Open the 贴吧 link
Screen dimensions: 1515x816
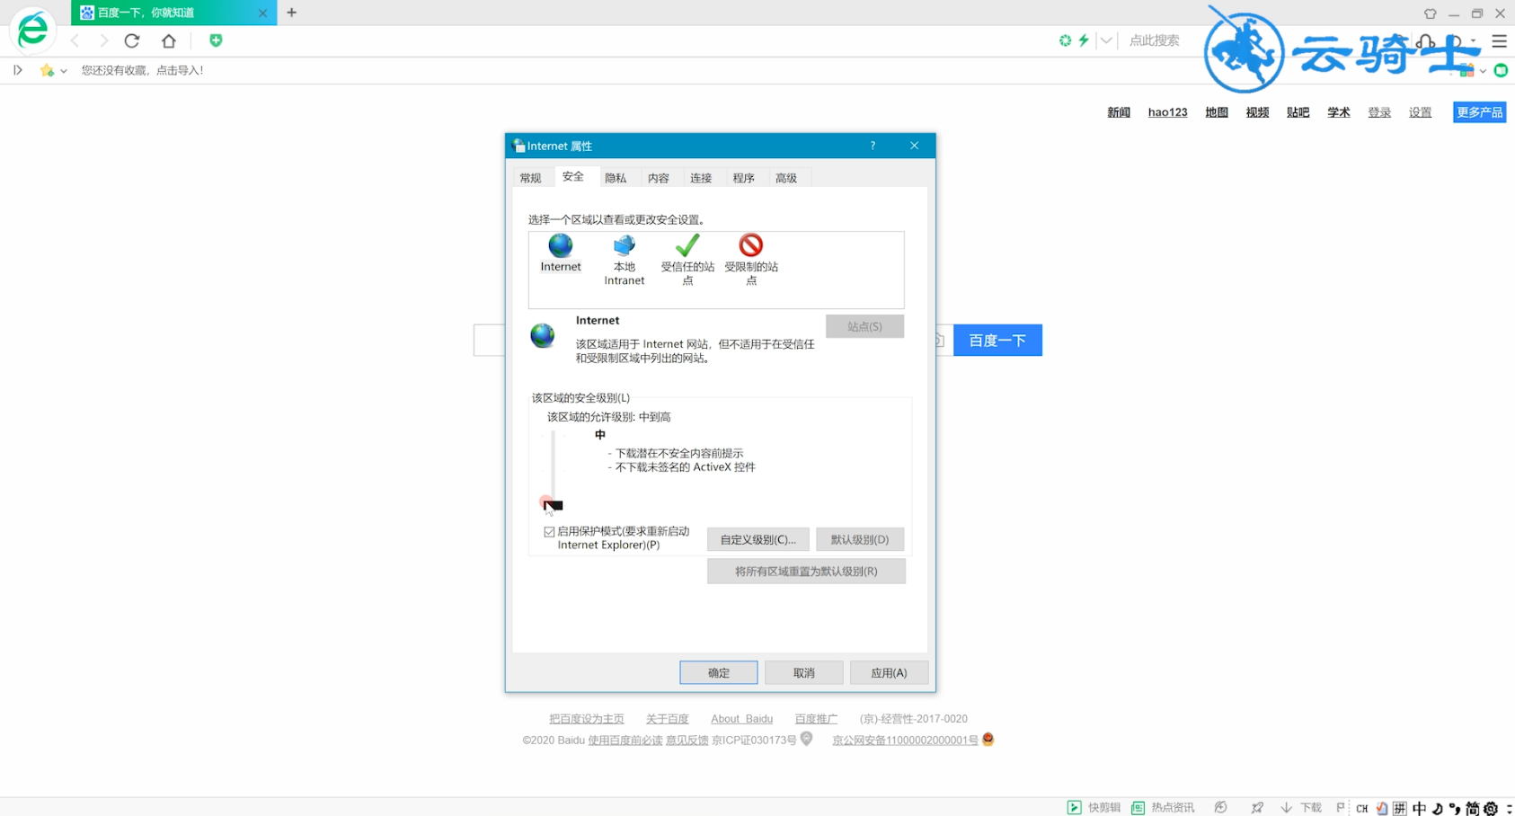[1298, 112]
